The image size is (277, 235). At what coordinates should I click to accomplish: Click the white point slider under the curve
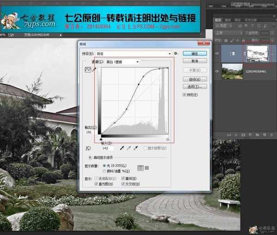tap(168, 138)
